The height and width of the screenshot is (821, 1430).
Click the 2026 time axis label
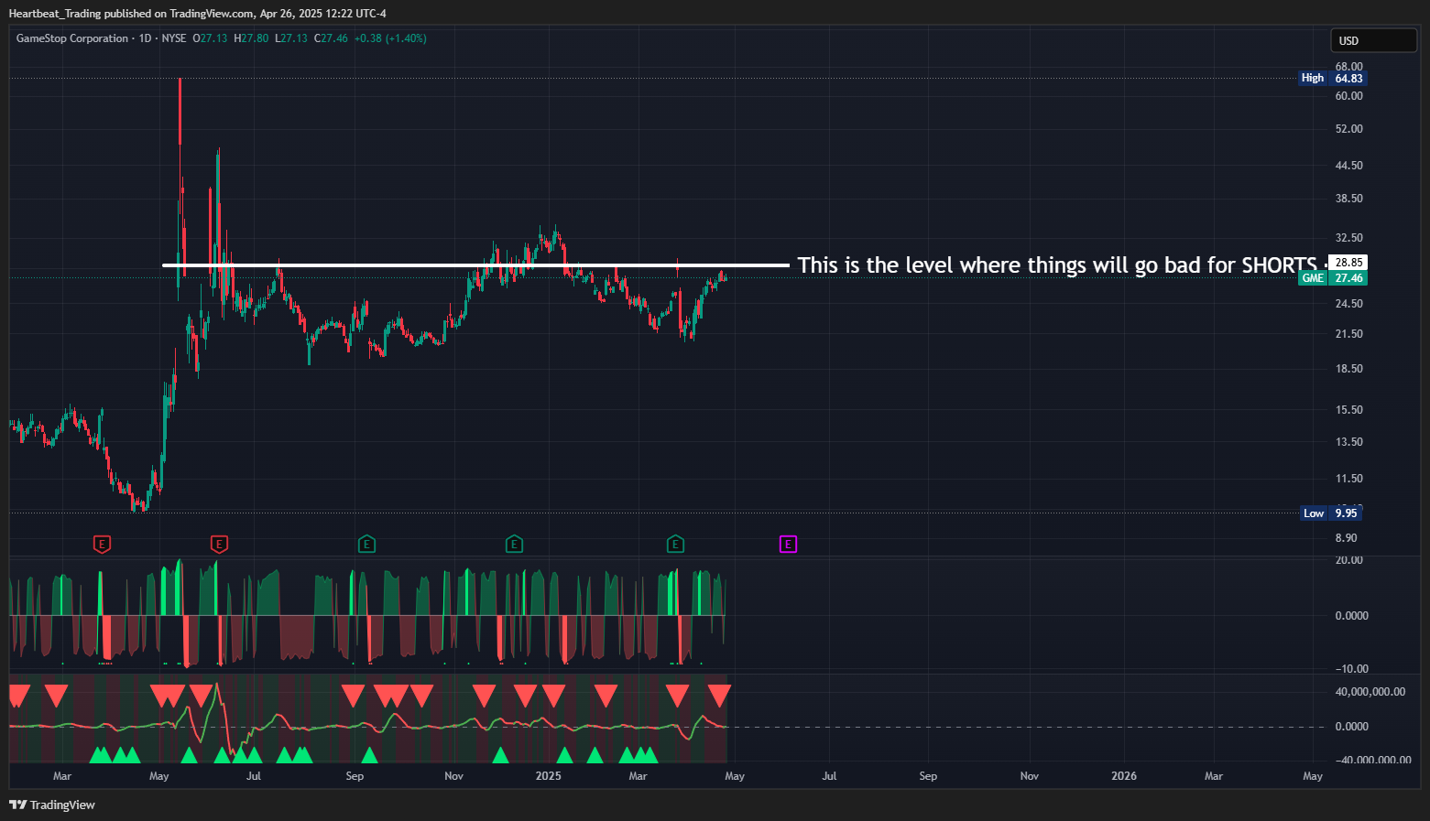pyautogui.click(x=1124, y=776)
